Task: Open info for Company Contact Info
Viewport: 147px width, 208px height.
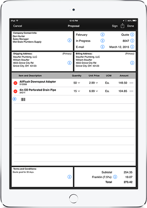Action: coord(70,40)
